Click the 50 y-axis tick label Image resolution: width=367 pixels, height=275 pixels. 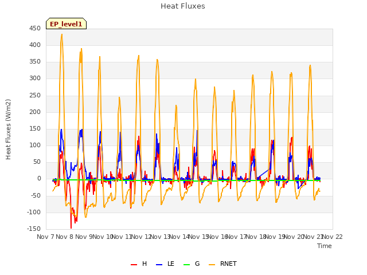click(x=37, y=162)
